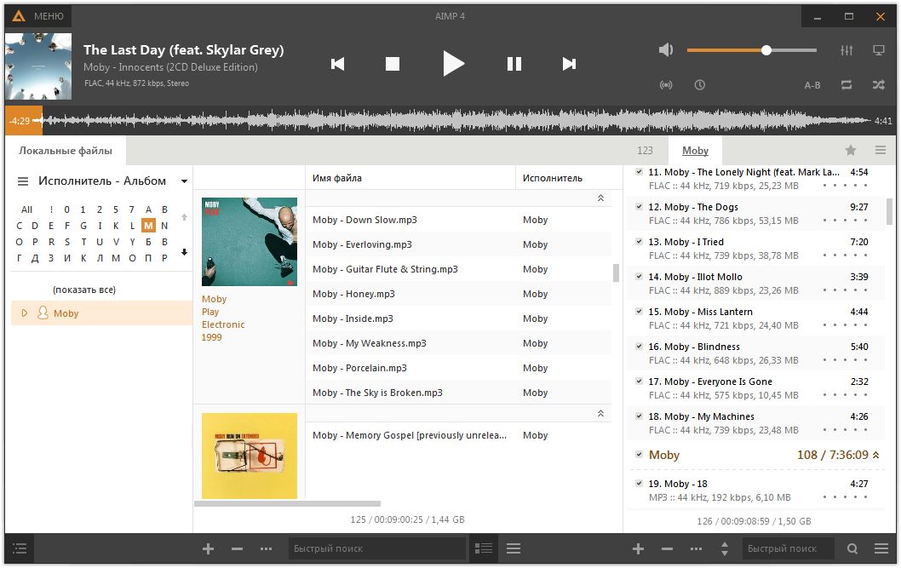Select the Moby artist entry
Image resolution: width=901 pixels, height=568 pixels.
[101, 313]
